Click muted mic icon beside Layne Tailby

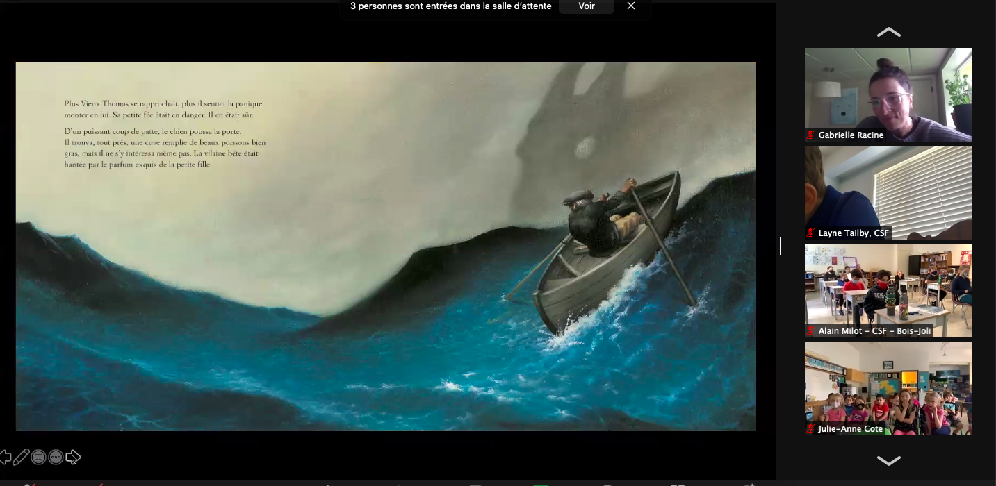(810, 233)
